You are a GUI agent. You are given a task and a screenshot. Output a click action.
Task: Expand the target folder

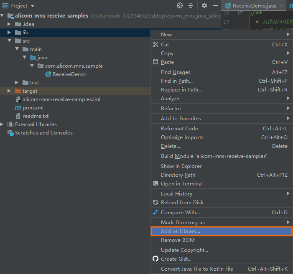click(9, 91)
